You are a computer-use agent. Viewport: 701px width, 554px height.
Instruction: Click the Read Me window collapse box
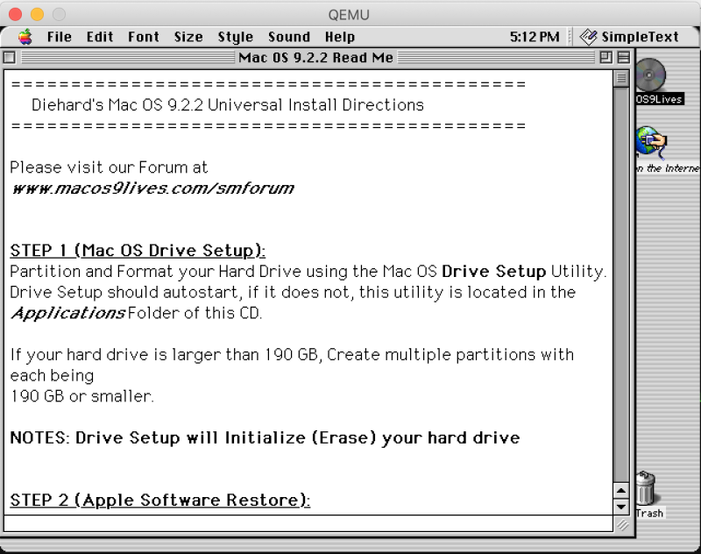tap(623, 57)
